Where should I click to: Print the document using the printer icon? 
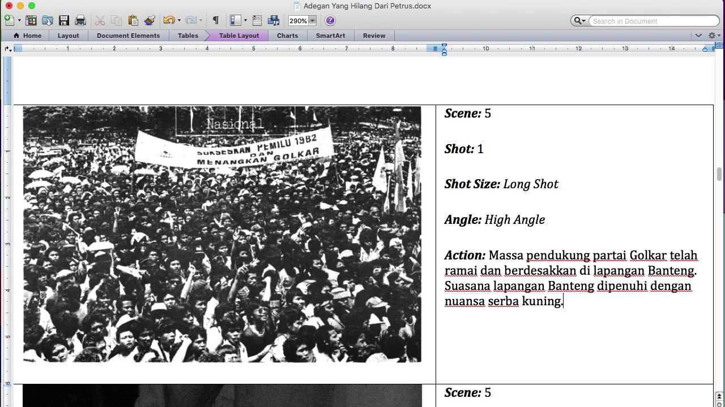[80, 21]
